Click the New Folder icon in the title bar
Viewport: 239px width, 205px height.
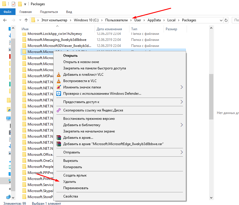20,4
